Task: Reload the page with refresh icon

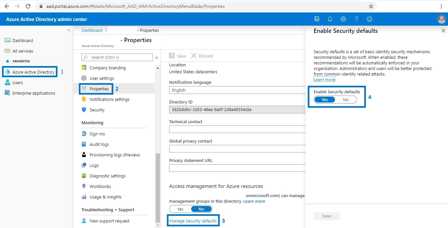Action: (28, 6)
